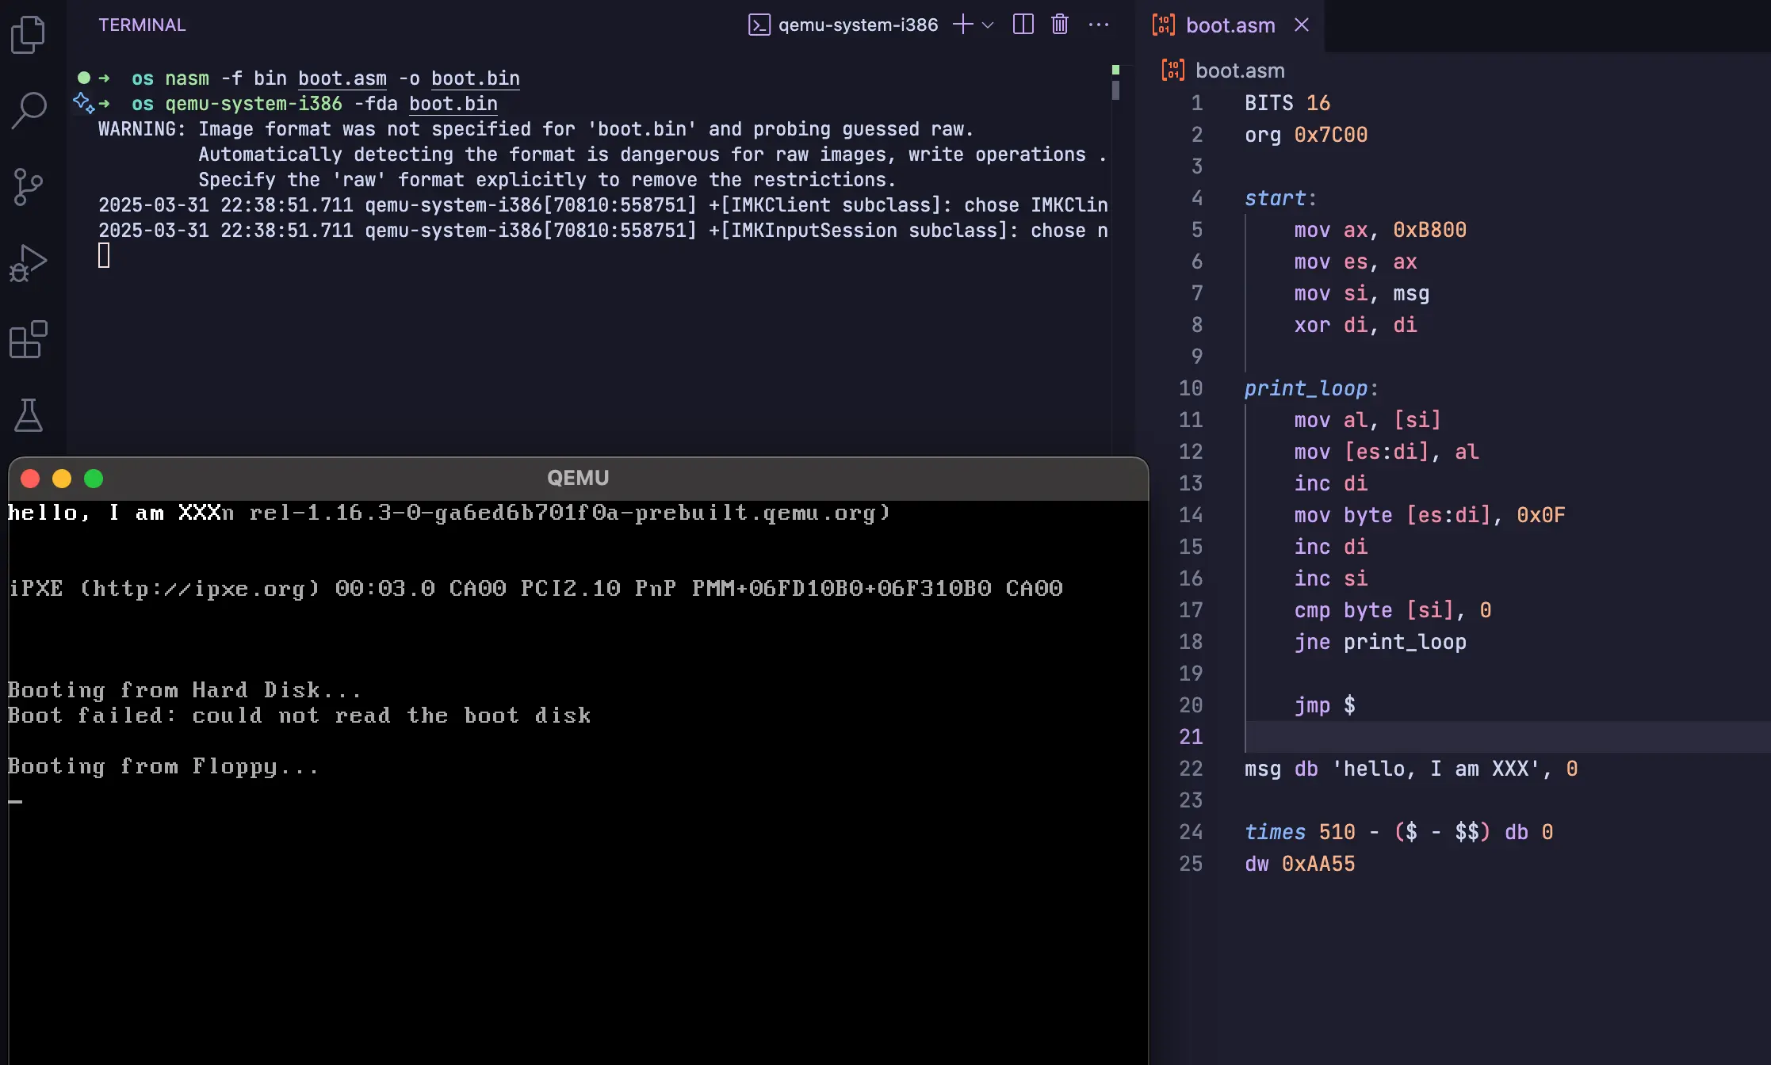This screenshot has height=1065, width=1771.
Task: Click the boot.asm breadcrumb path item
Action: [1239, 71]
